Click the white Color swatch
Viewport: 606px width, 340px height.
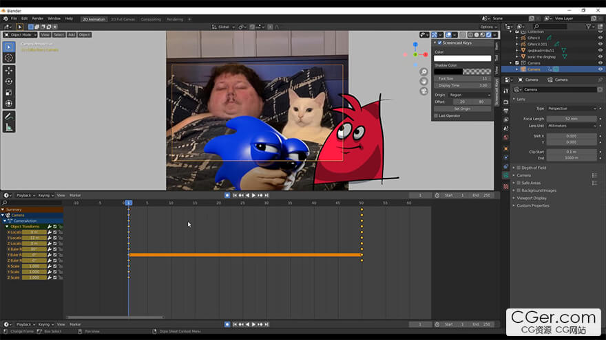462,58
